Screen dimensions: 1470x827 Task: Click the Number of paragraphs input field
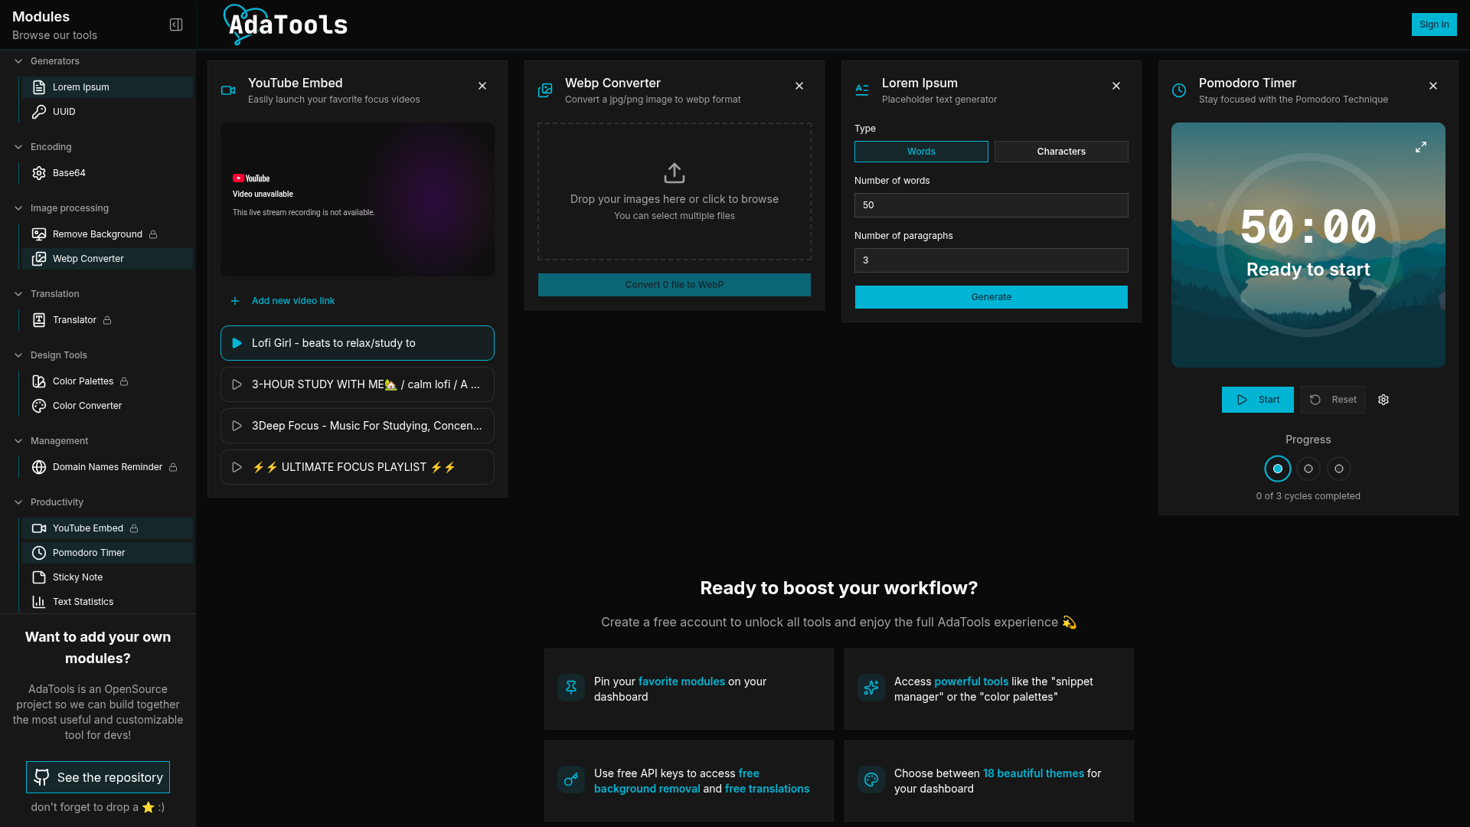click(x=991, y=260)
